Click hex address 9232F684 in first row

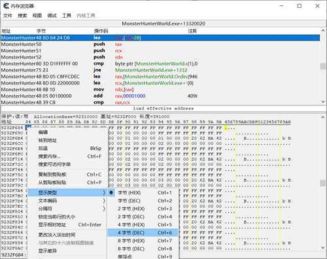click(12, 128)
